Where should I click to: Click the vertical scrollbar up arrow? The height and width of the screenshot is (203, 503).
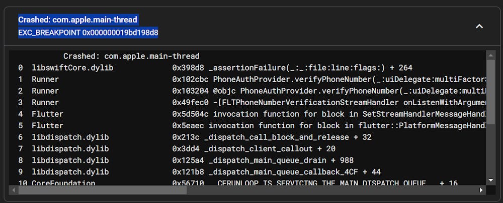click(491, 54)
